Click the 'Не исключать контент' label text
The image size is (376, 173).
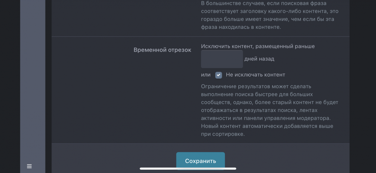(255, 75)
